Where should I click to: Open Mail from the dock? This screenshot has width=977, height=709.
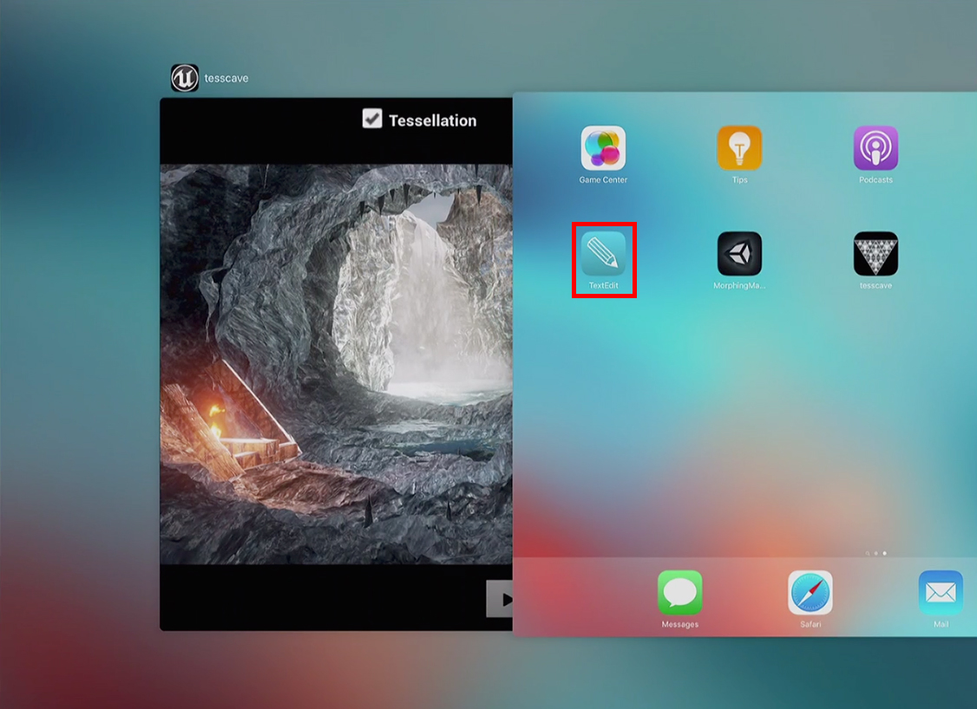click(941, 593)
